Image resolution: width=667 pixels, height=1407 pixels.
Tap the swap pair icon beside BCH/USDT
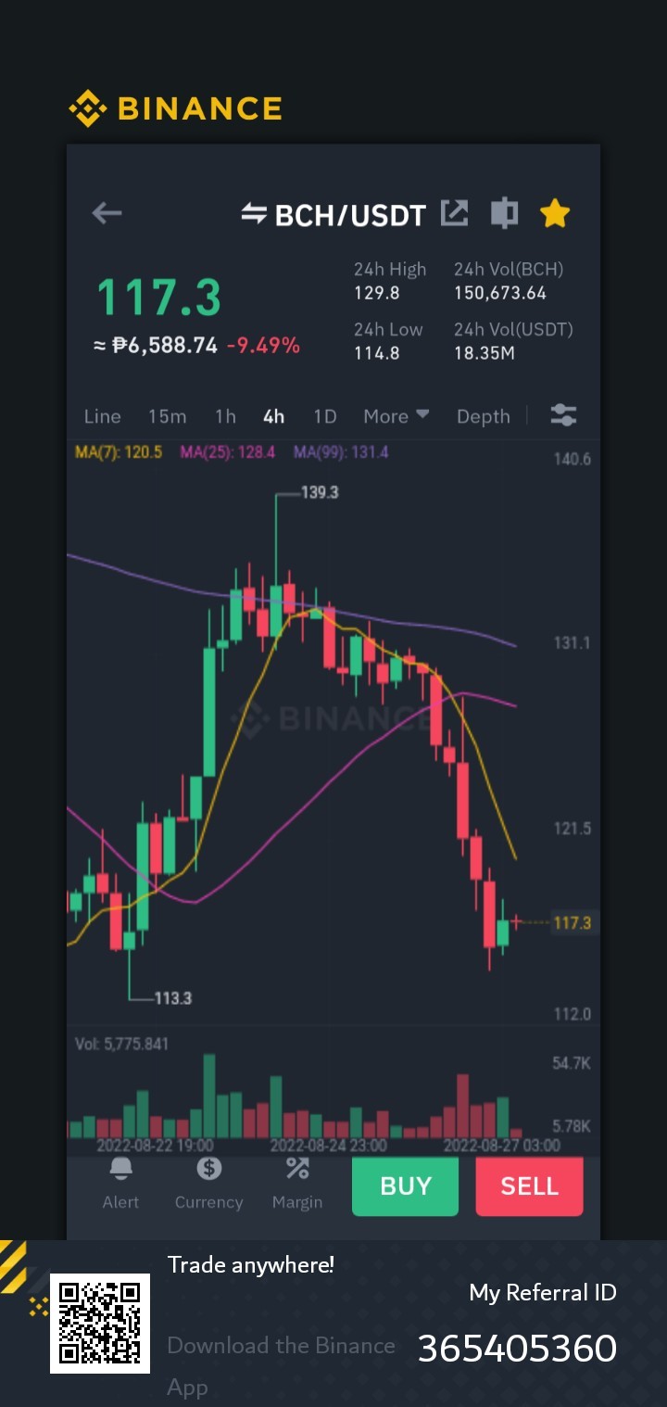(254, 214)
